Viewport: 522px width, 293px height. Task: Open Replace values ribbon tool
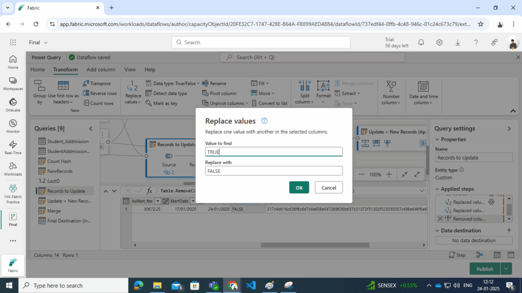click(133, 92)
